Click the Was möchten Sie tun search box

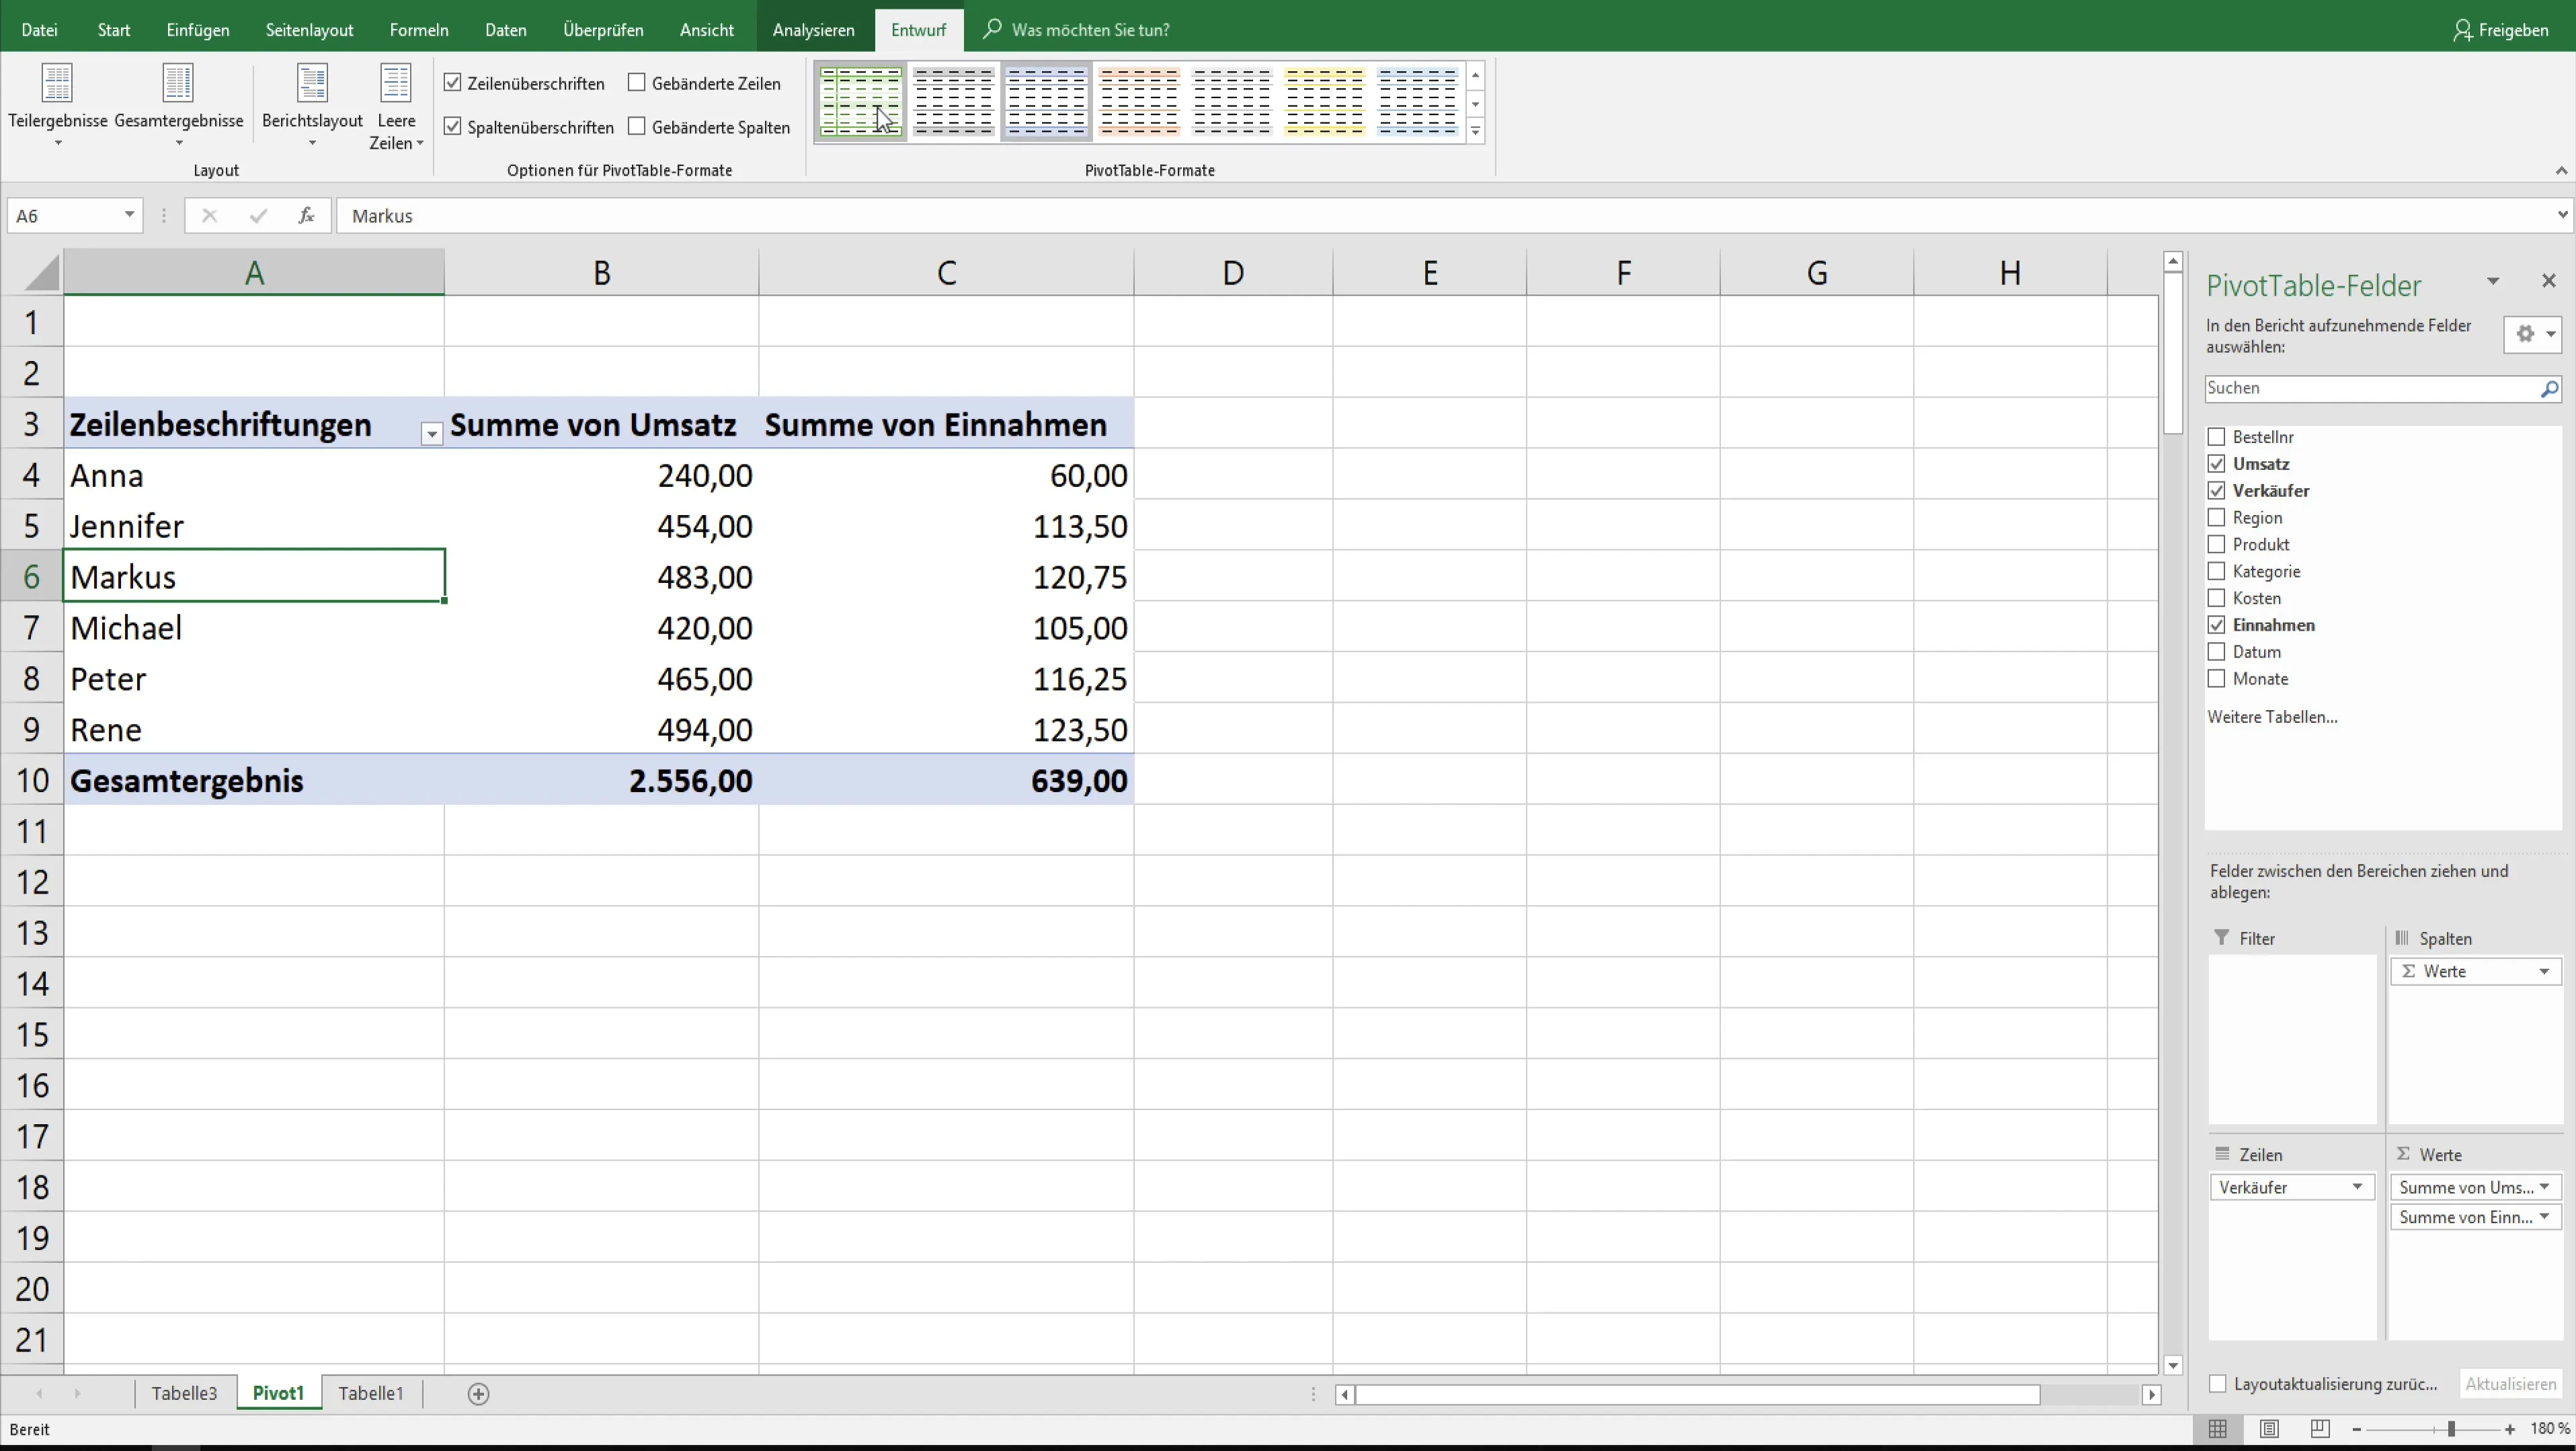[1090, 30]
